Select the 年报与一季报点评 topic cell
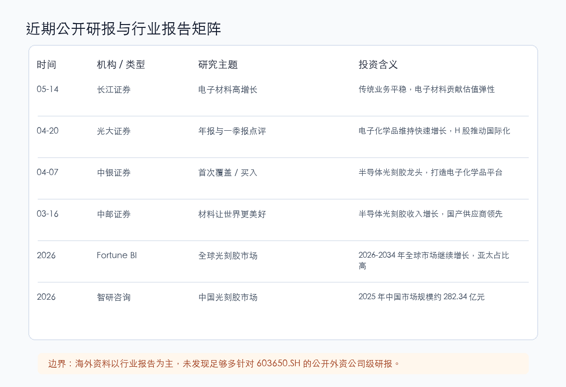566x387 pixels. pos(232,131)
